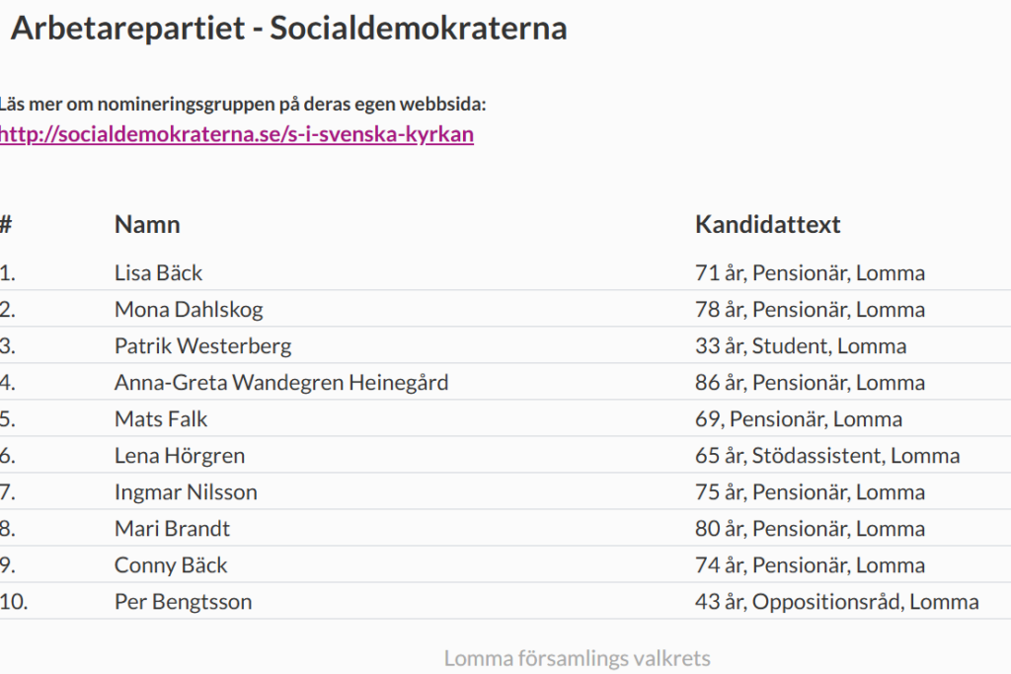Click Anna-Greta Wandegren Heinegård's name
The image size is (1011, 674).
click(x=281, y=383)
